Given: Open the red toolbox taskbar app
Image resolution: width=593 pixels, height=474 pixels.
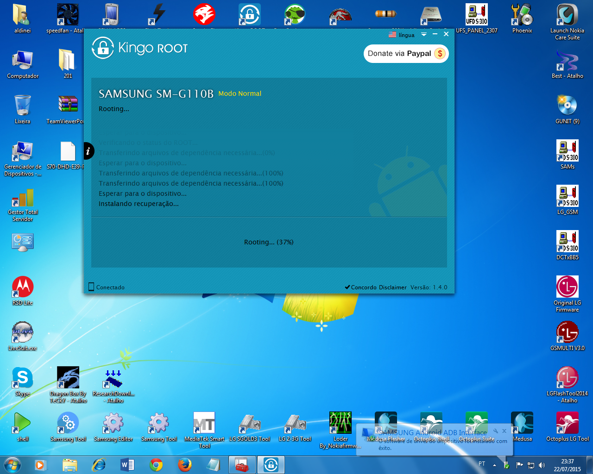Looking at the screenshot, I should (242, 464).
